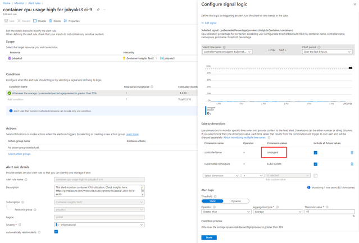Click the Threshold info icon
The width and height of the screenshot is (359, 243).
point(215,196)
